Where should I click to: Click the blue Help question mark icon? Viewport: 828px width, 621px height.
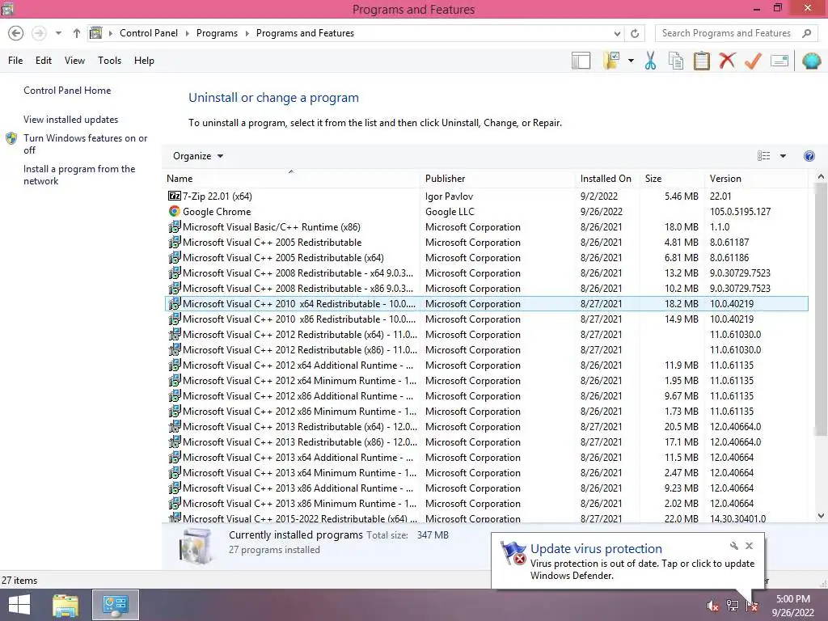coord(809,156)
